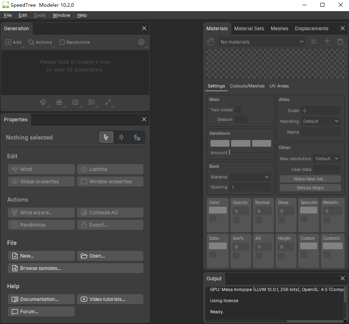349x324 pixels.
Task: Toggle the checkbox under Gloss map
Action: coord(282,220)
